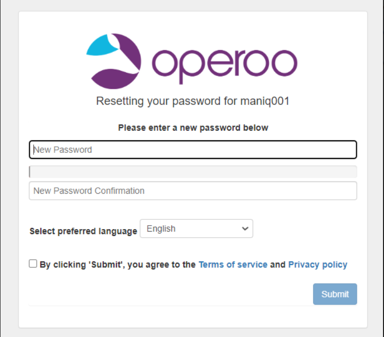This screenshot has width=384, height=337.
Task: Click the Resetting your password heading
Action: 166,101
